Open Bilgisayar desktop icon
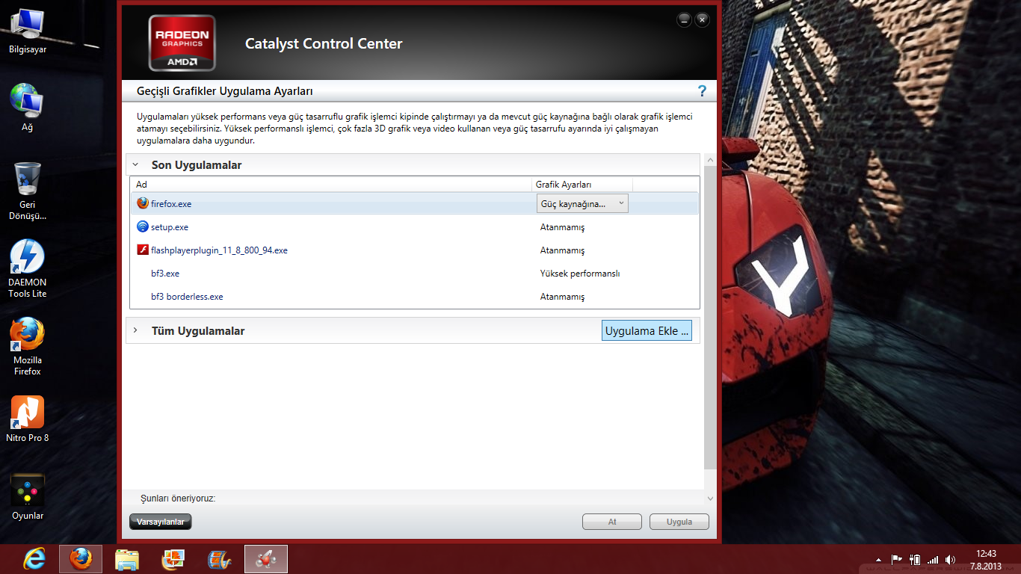Viewport: 1021px width, 574px height. [28, 31]
